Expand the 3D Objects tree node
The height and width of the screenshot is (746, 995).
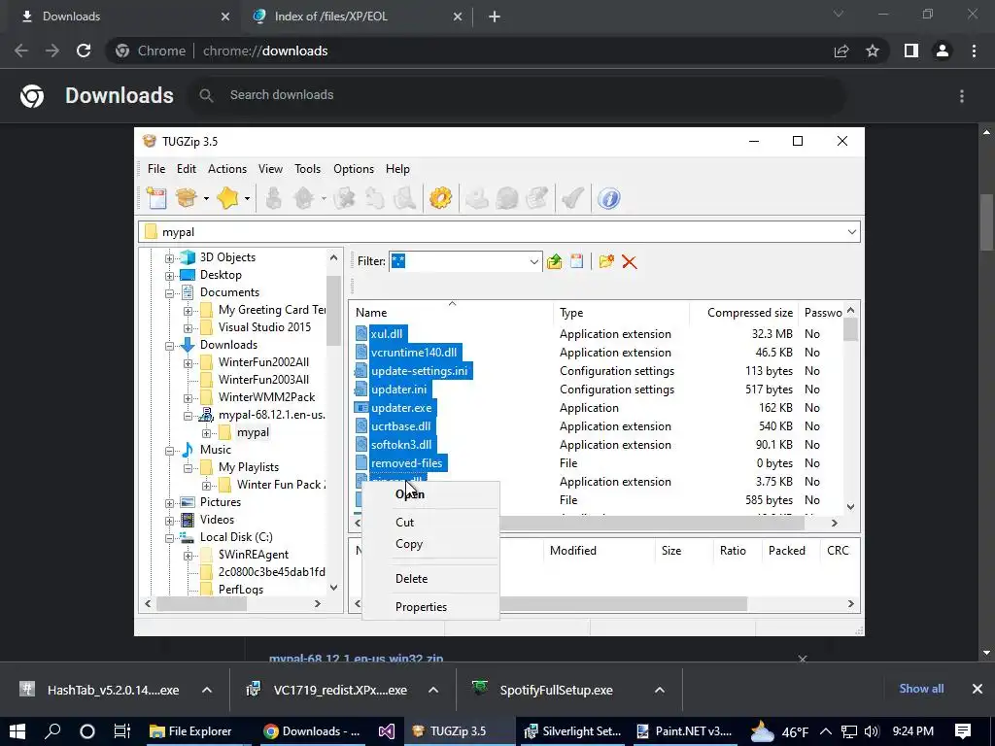click(x=169, y=258)
